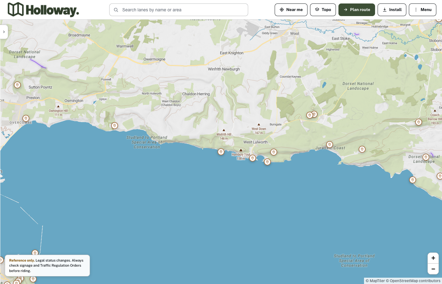Start planning with Plan route button
This screenshot has height=284, width=442.
357,10
